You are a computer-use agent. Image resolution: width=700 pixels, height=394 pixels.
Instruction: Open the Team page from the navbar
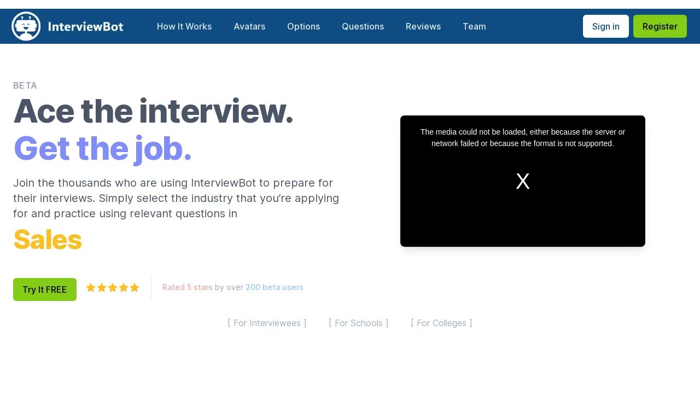pos(474,26)
